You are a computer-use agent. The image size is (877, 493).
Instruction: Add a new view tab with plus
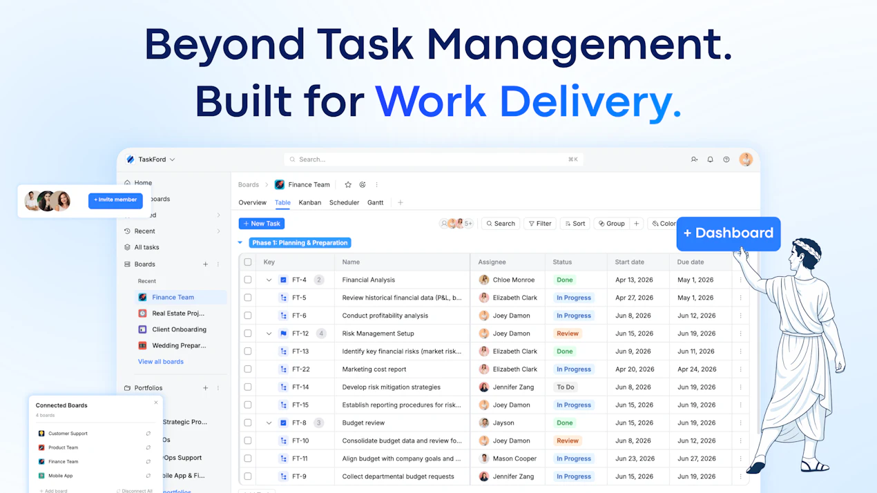tap(401, 203)
